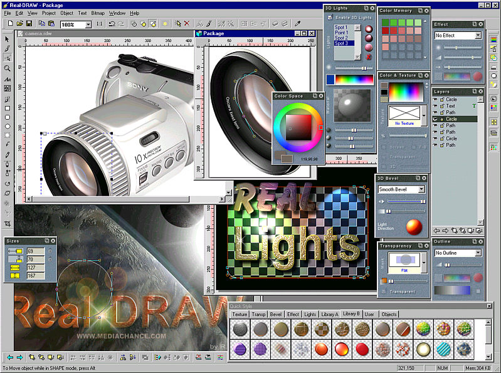Open the 100% zoom dropdown
Image resolution: width=501 pixels, height=373 pixels.
pos(88,24)
